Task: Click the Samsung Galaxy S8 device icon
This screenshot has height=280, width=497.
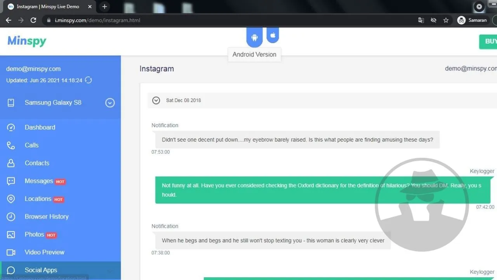Action: (11, 103)
